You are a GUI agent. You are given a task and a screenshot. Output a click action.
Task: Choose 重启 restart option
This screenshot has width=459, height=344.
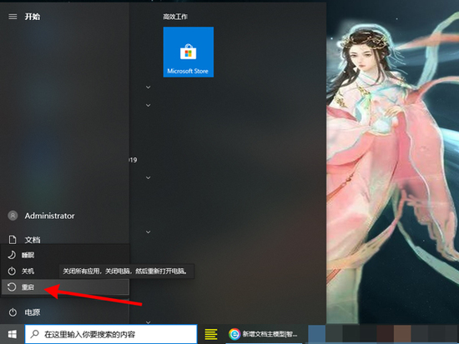point(65,287)
